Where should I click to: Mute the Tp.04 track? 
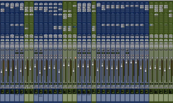124,58
